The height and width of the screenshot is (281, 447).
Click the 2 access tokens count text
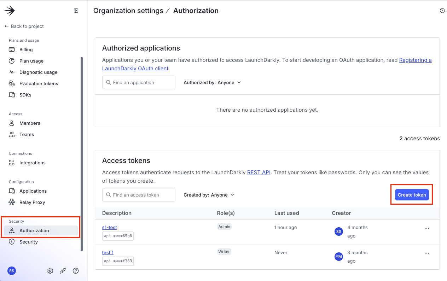click(x=420, y=139)
